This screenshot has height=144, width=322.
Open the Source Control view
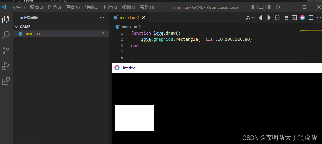point(6,50)
